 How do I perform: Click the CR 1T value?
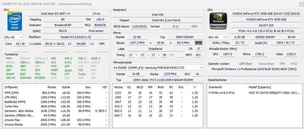click(199, 49)
